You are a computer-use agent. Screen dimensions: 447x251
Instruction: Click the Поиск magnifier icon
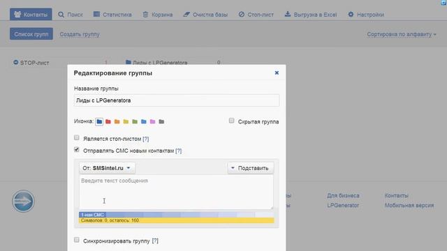tap(61, 14)
